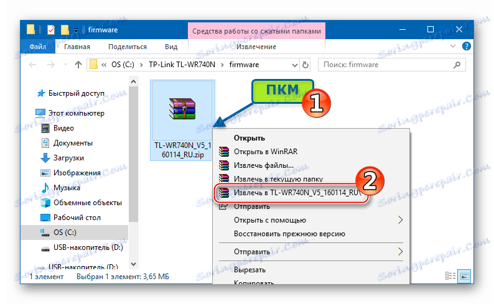Click the navigation pane scrollbar thumb

[x=133, y=154]
